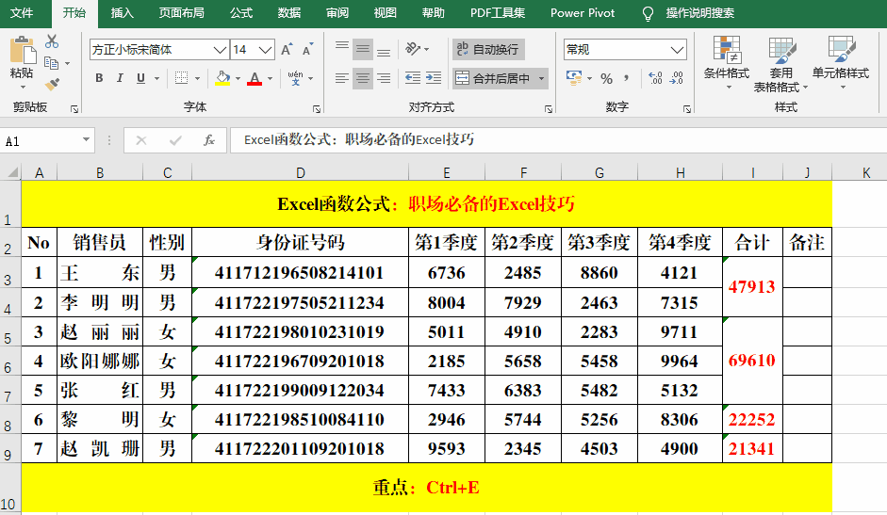The image size is (887, 515).
Task: Align text right
Action: point(384,78)
